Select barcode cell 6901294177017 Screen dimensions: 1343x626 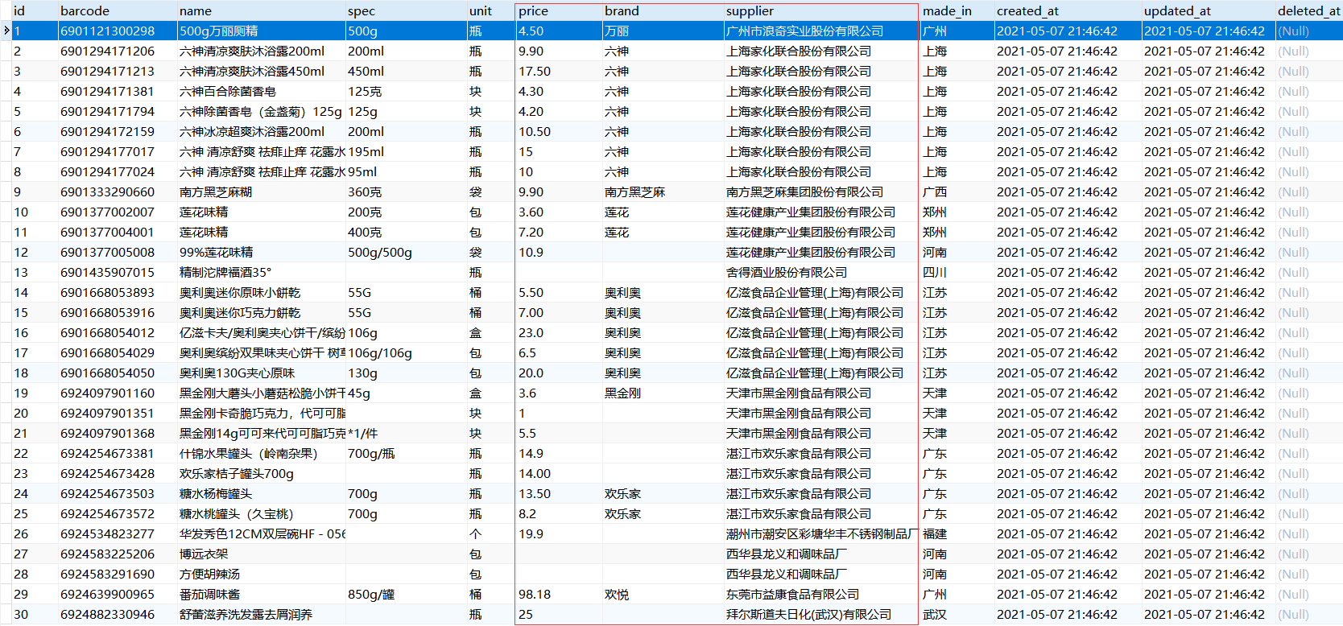pos(118,151)
